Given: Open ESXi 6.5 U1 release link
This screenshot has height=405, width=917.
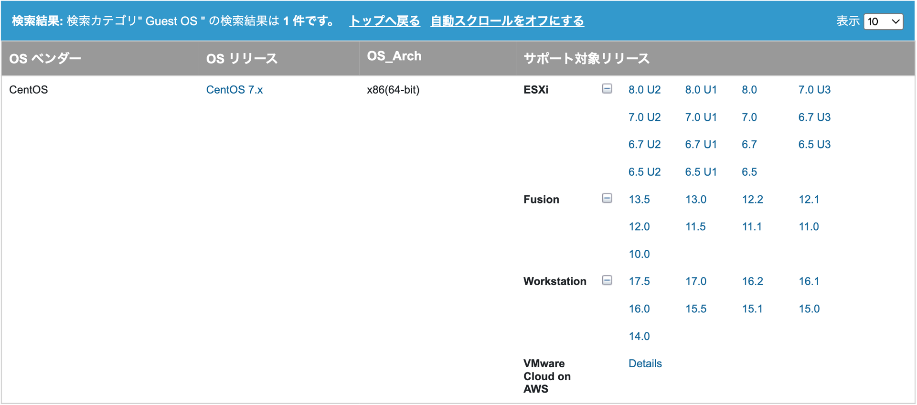Looking at the screenshot, I should [x=701, y=172].
